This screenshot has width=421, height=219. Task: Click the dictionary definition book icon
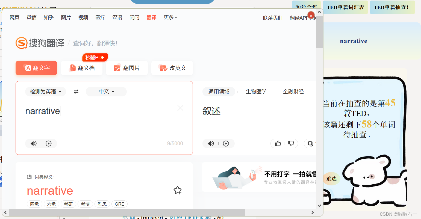tap(29, 177)
